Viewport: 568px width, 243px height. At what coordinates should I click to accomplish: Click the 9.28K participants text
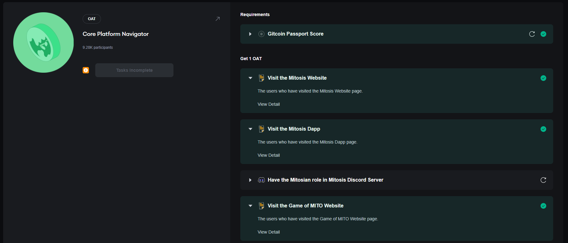(98, 48)
